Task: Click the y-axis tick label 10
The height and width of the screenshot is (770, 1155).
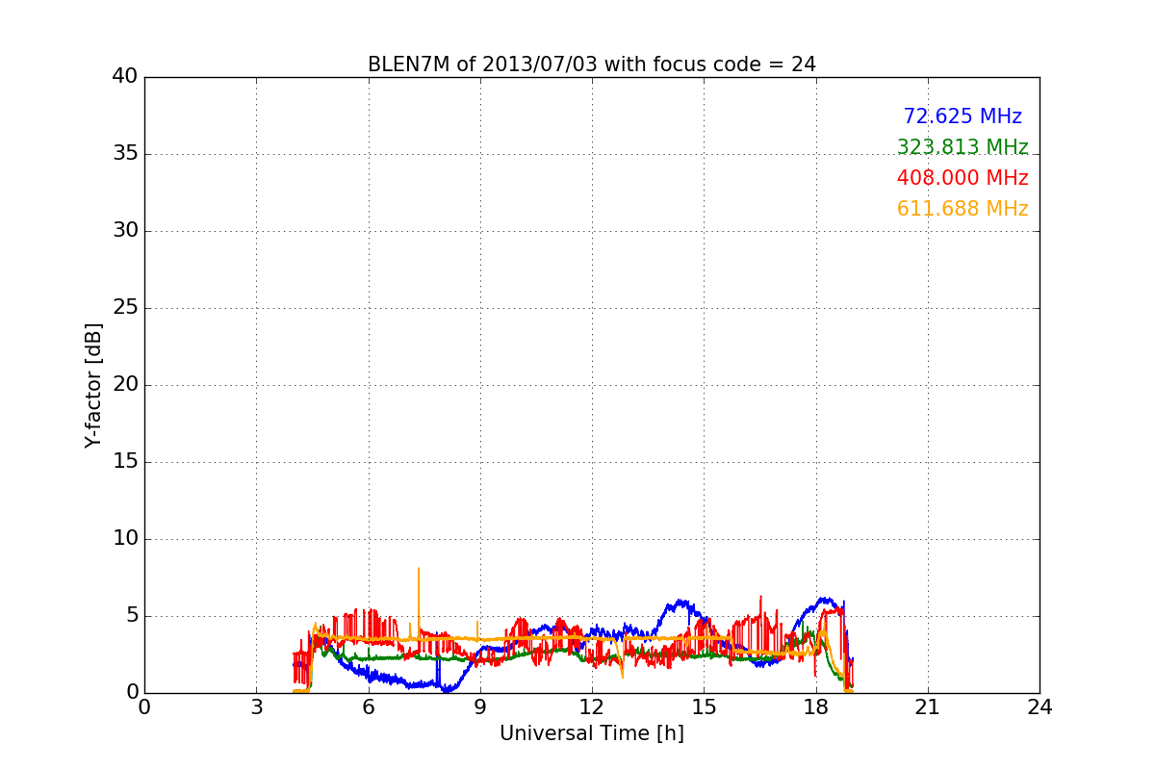Action: coord(125,539)
